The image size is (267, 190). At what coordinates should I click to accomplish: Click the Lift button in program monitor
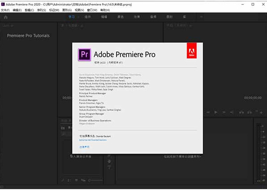(x=241, y=112)
